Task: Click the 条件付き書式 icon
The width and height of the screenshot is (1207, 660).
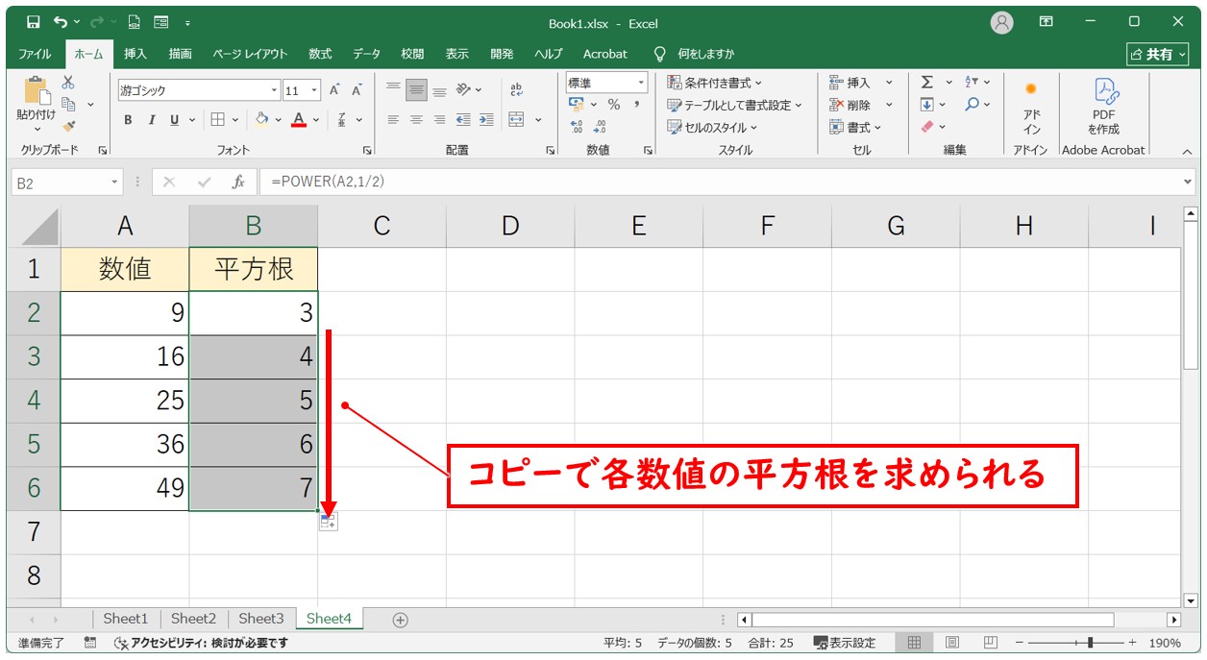Action: [716, 82]
